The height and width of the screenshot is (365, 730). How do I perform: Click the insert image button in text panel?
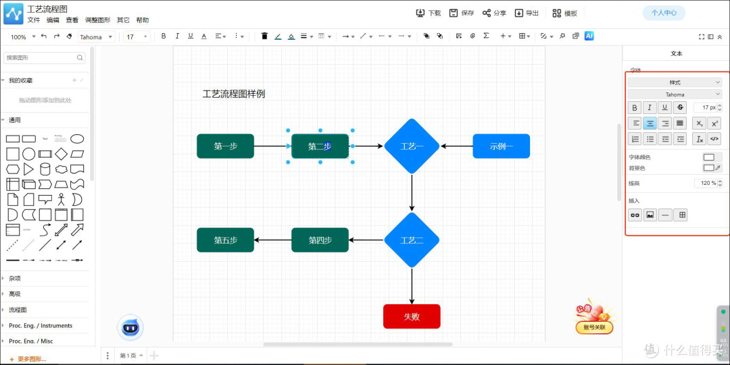pos(650,215)
